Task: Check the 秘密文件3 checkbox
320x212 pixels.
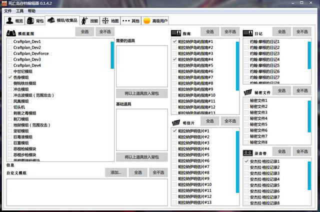Action: tap(246, 112)
